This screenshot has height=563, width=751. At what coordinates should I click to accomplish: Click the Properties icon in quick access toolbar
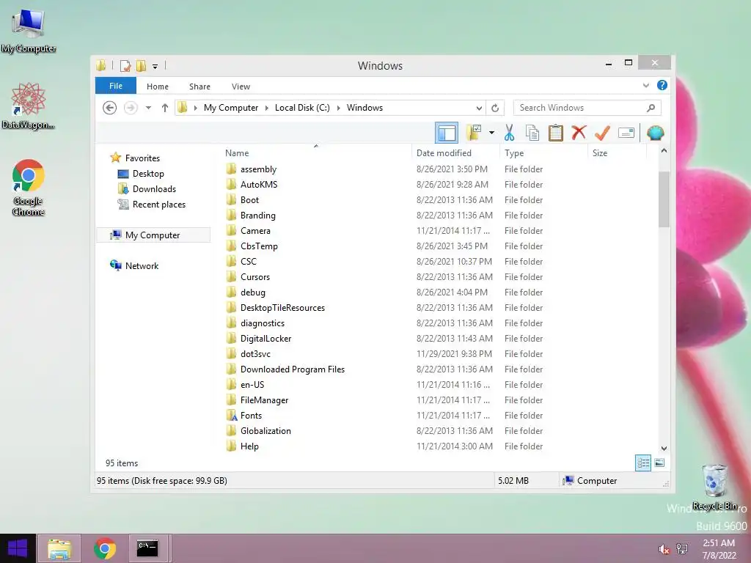pyautogui.click(x=125, y=65)
